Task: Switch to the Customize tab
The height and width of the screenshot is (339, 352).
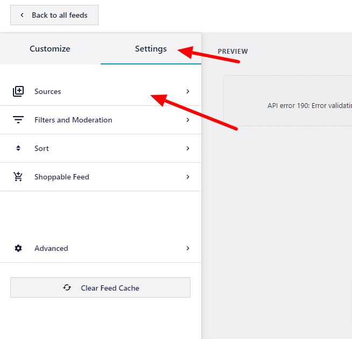Action: point(50,49)
